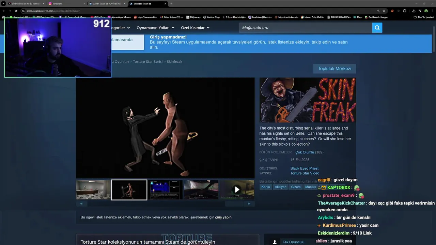Click the Mağazada ara search field

coord(306,28)
